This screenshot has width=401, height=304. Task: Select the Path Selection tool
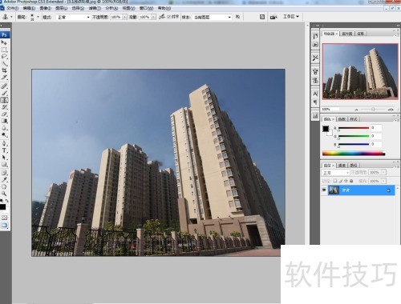[4, 158]
